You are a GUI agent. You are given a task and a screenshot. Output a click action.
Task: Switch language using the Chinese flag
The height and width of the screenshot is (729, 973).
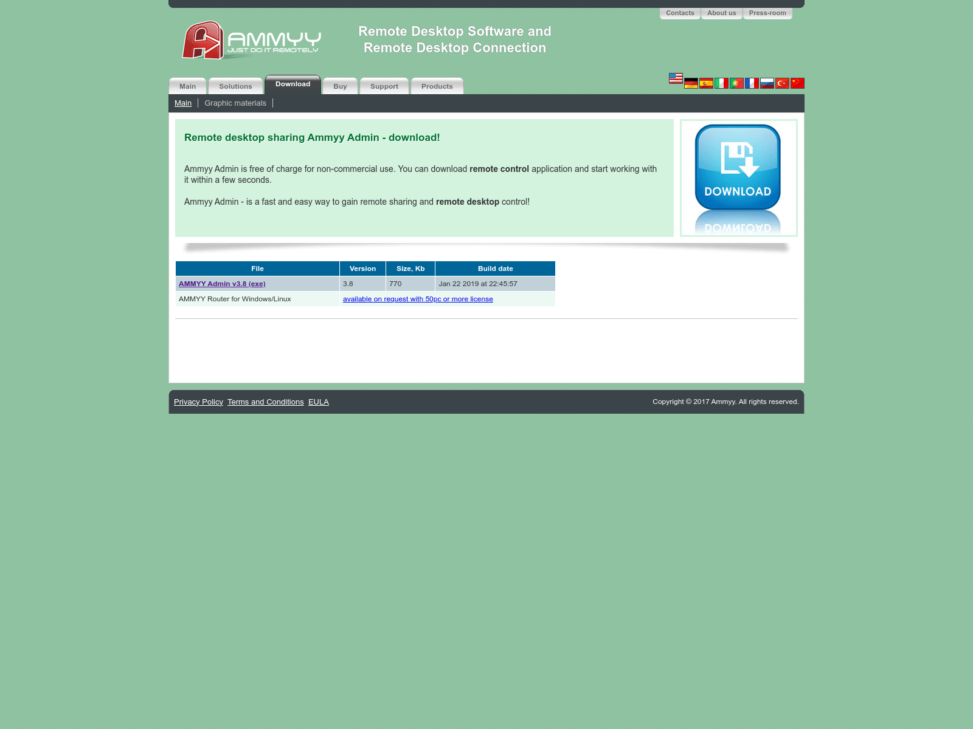(797, 83)
